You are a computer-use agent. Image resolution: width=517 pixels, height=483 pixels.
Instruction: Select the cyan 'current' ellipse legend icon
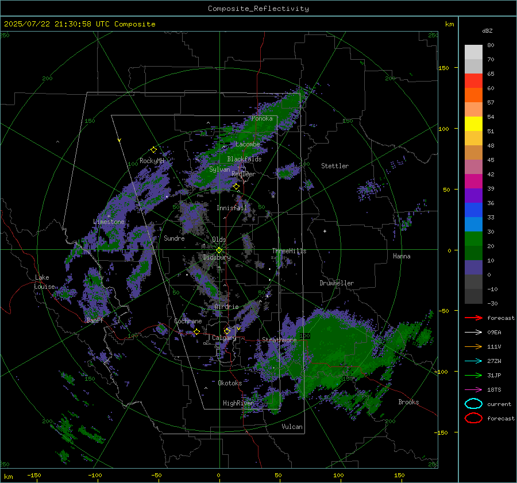(x=473, y=404)
